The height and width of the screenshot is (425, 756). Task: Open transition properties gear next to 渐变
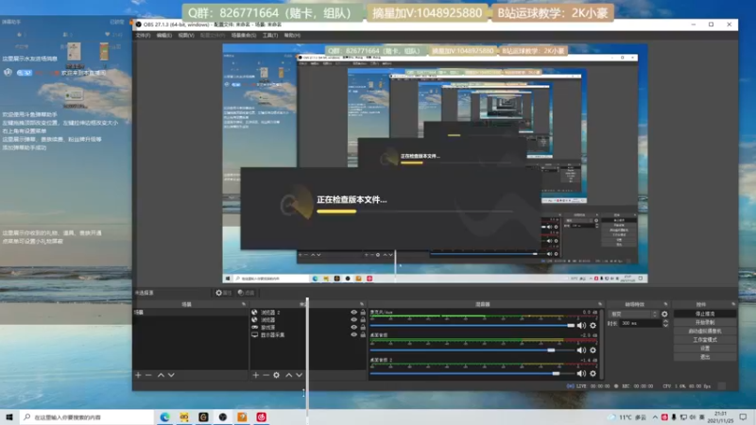665,314
